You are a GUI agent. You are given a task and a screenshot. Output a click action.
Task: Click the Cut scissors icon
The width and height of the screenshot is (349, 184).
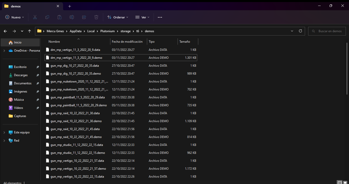point(35,17)
